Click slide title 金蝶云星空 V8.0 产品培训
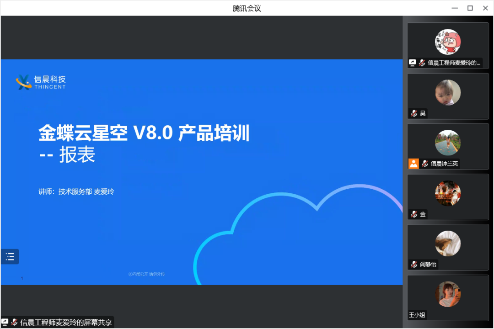This screenshot has height=329, width=494. [144, 133]
